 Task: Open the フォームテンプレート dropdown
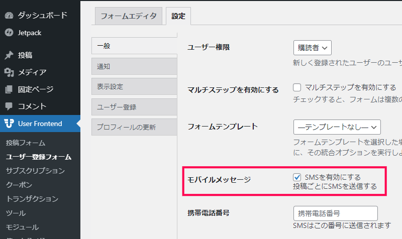[337, 127]
